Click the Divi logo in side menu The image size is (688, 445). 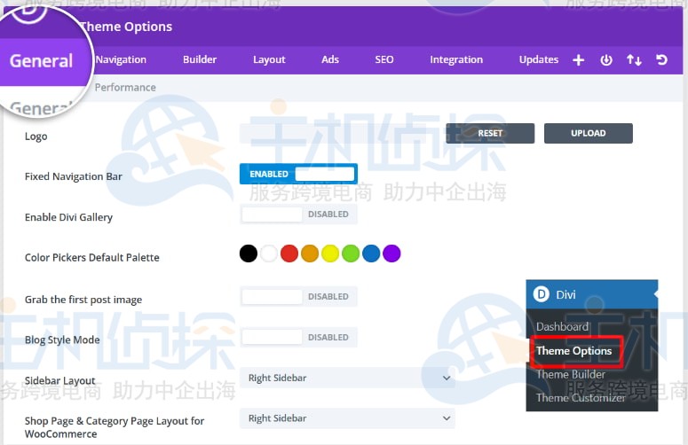pyautogui.click(x=542, y=294)
